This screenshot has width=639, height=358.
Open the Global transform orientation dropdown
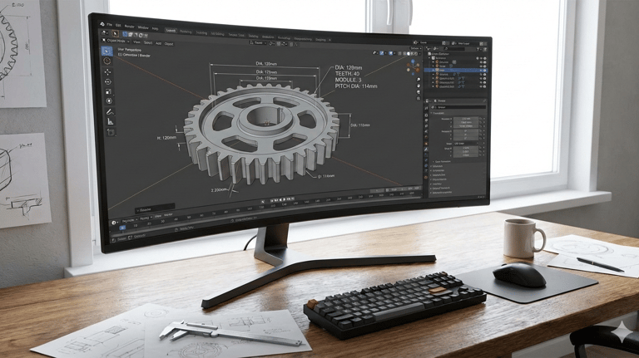pos(259,42)
